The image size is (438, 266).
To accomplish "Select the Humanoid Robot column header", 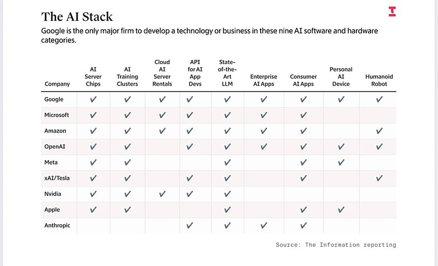I will tap(379, 80).
